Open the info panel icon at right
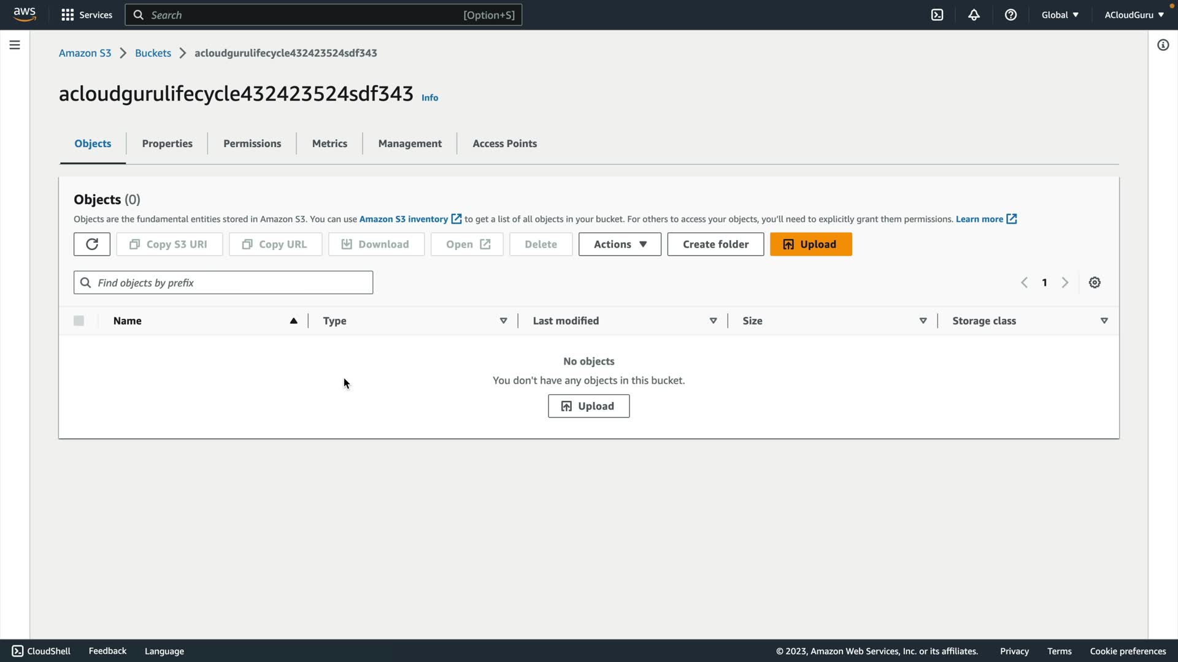The image size is (1178, 662). (1163, 45)
